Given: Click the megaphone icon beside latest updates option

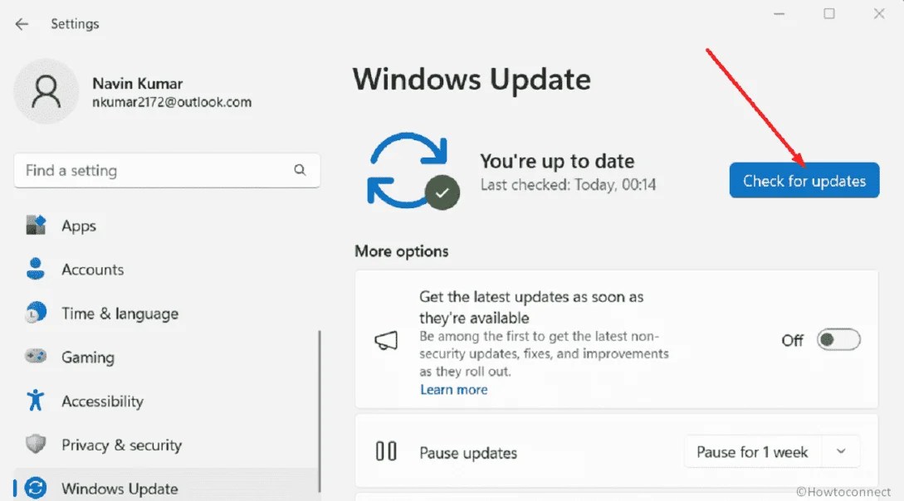Looking at the screenshot, I should tap(386, 340).
